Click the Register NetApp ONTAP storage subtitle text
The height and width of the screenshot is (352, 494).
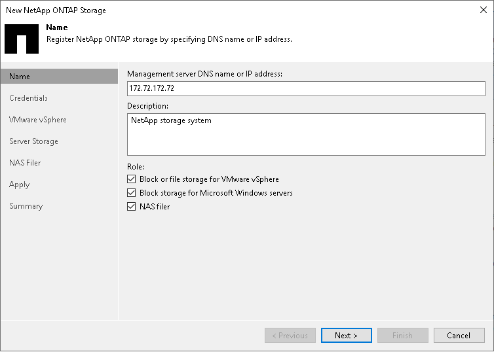tap(169, 39)
